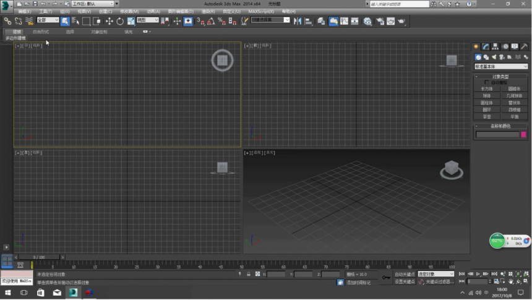532x300 pixels.
Task: Open the 标准基本体 primitives category dropdown
Action: [x=501, y=67]
